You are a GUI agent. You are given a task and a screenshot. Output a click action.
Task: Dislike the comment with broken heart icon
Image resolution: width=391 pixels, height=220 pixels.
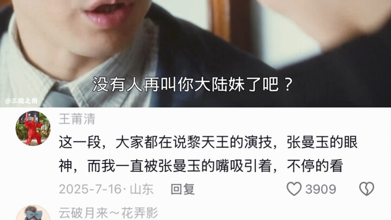367,189
